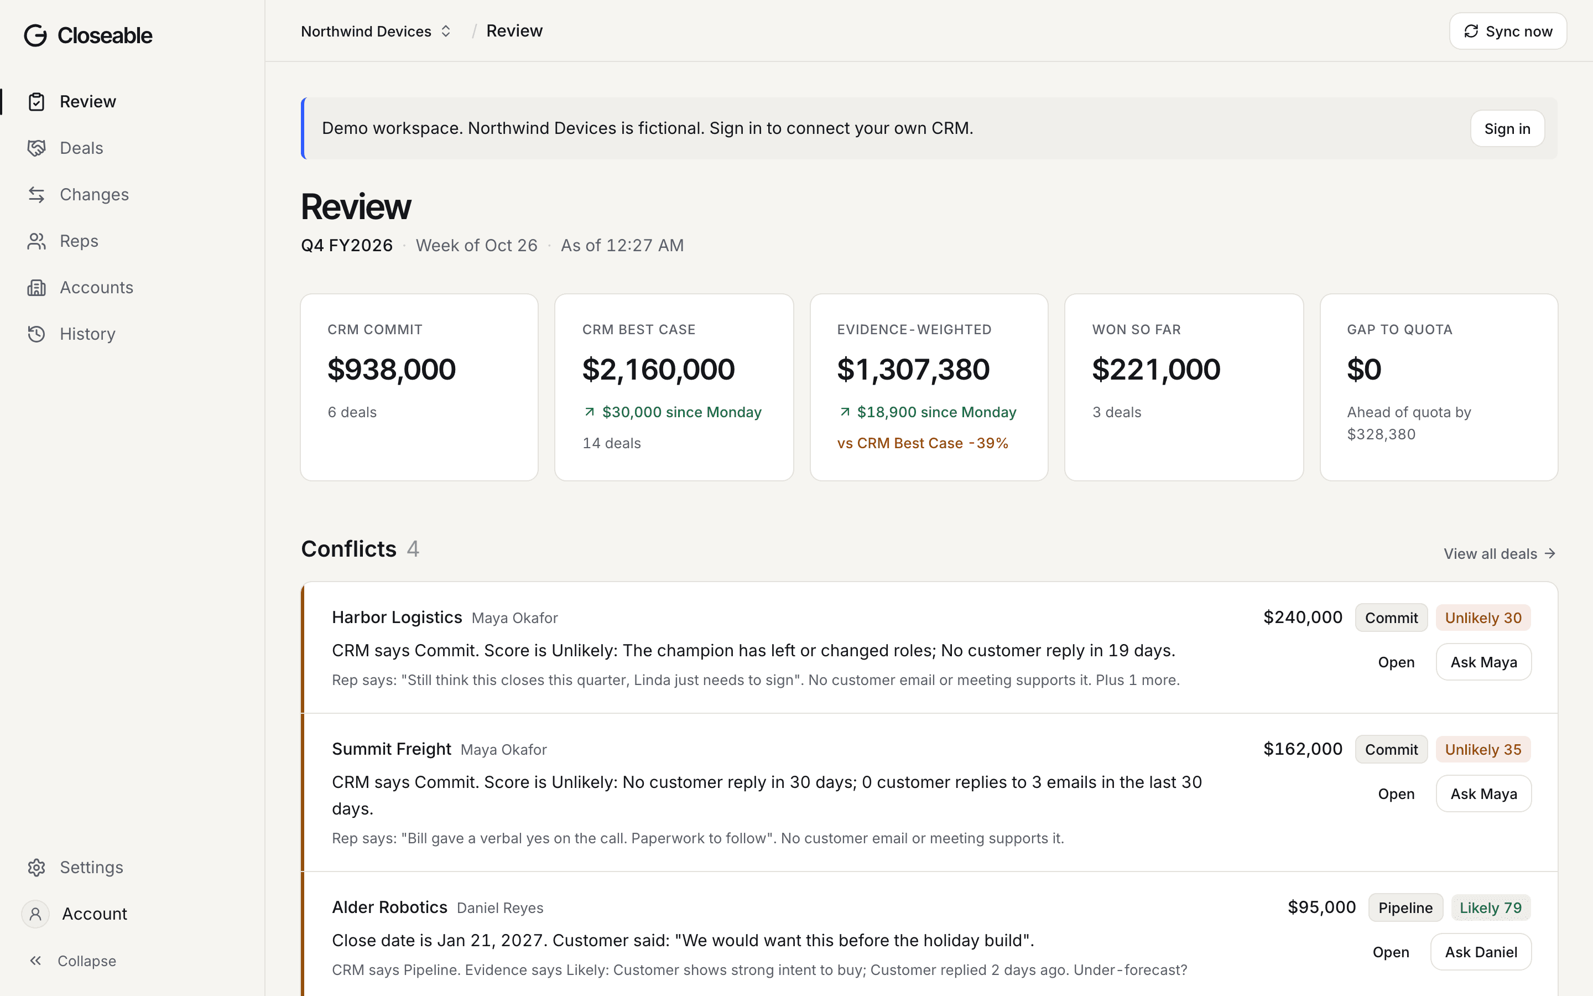
Task: Click the Review clipboard icon in sidebar
Action: 37,102
